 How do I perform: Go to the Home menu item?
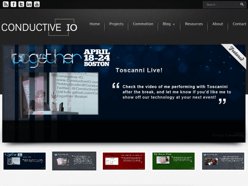[94, 24]
